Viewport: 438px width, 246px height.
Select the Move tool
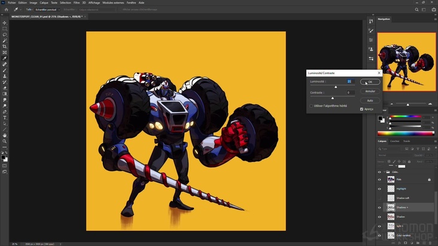tap(4, 23)
